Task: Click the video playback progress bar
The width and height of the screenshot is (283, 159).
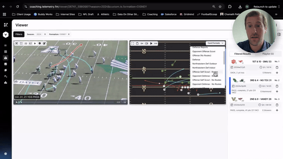Action: pyautogui.click(x=67, y=102)
